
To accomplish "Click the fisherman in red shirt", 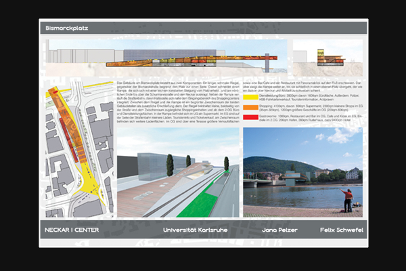I will (348, 199).
